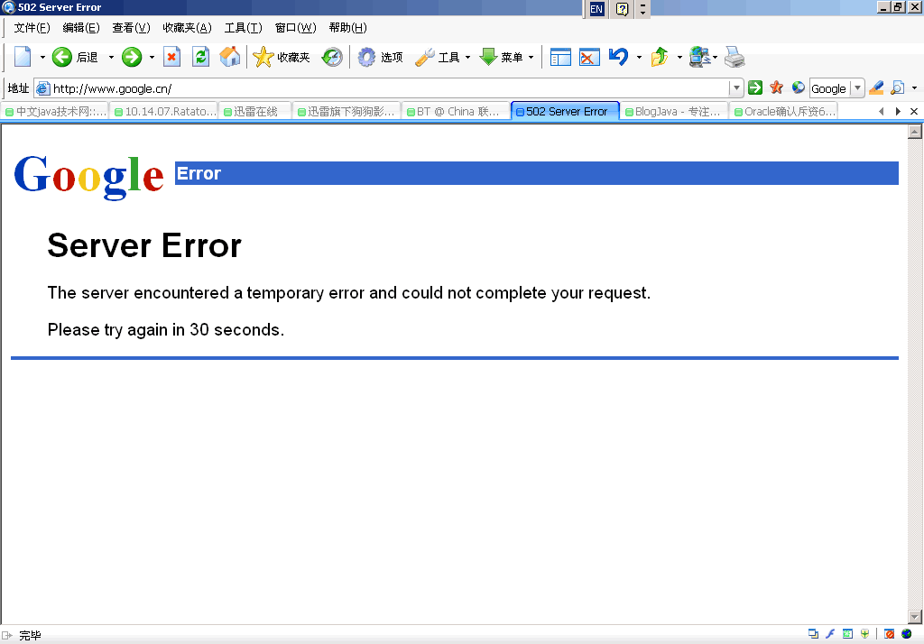
Task: Switch to the 迅雷旗下狗狗影 tab
Action: [346, 111]
